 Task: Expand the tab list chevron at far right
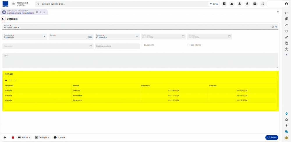point(278,12)
